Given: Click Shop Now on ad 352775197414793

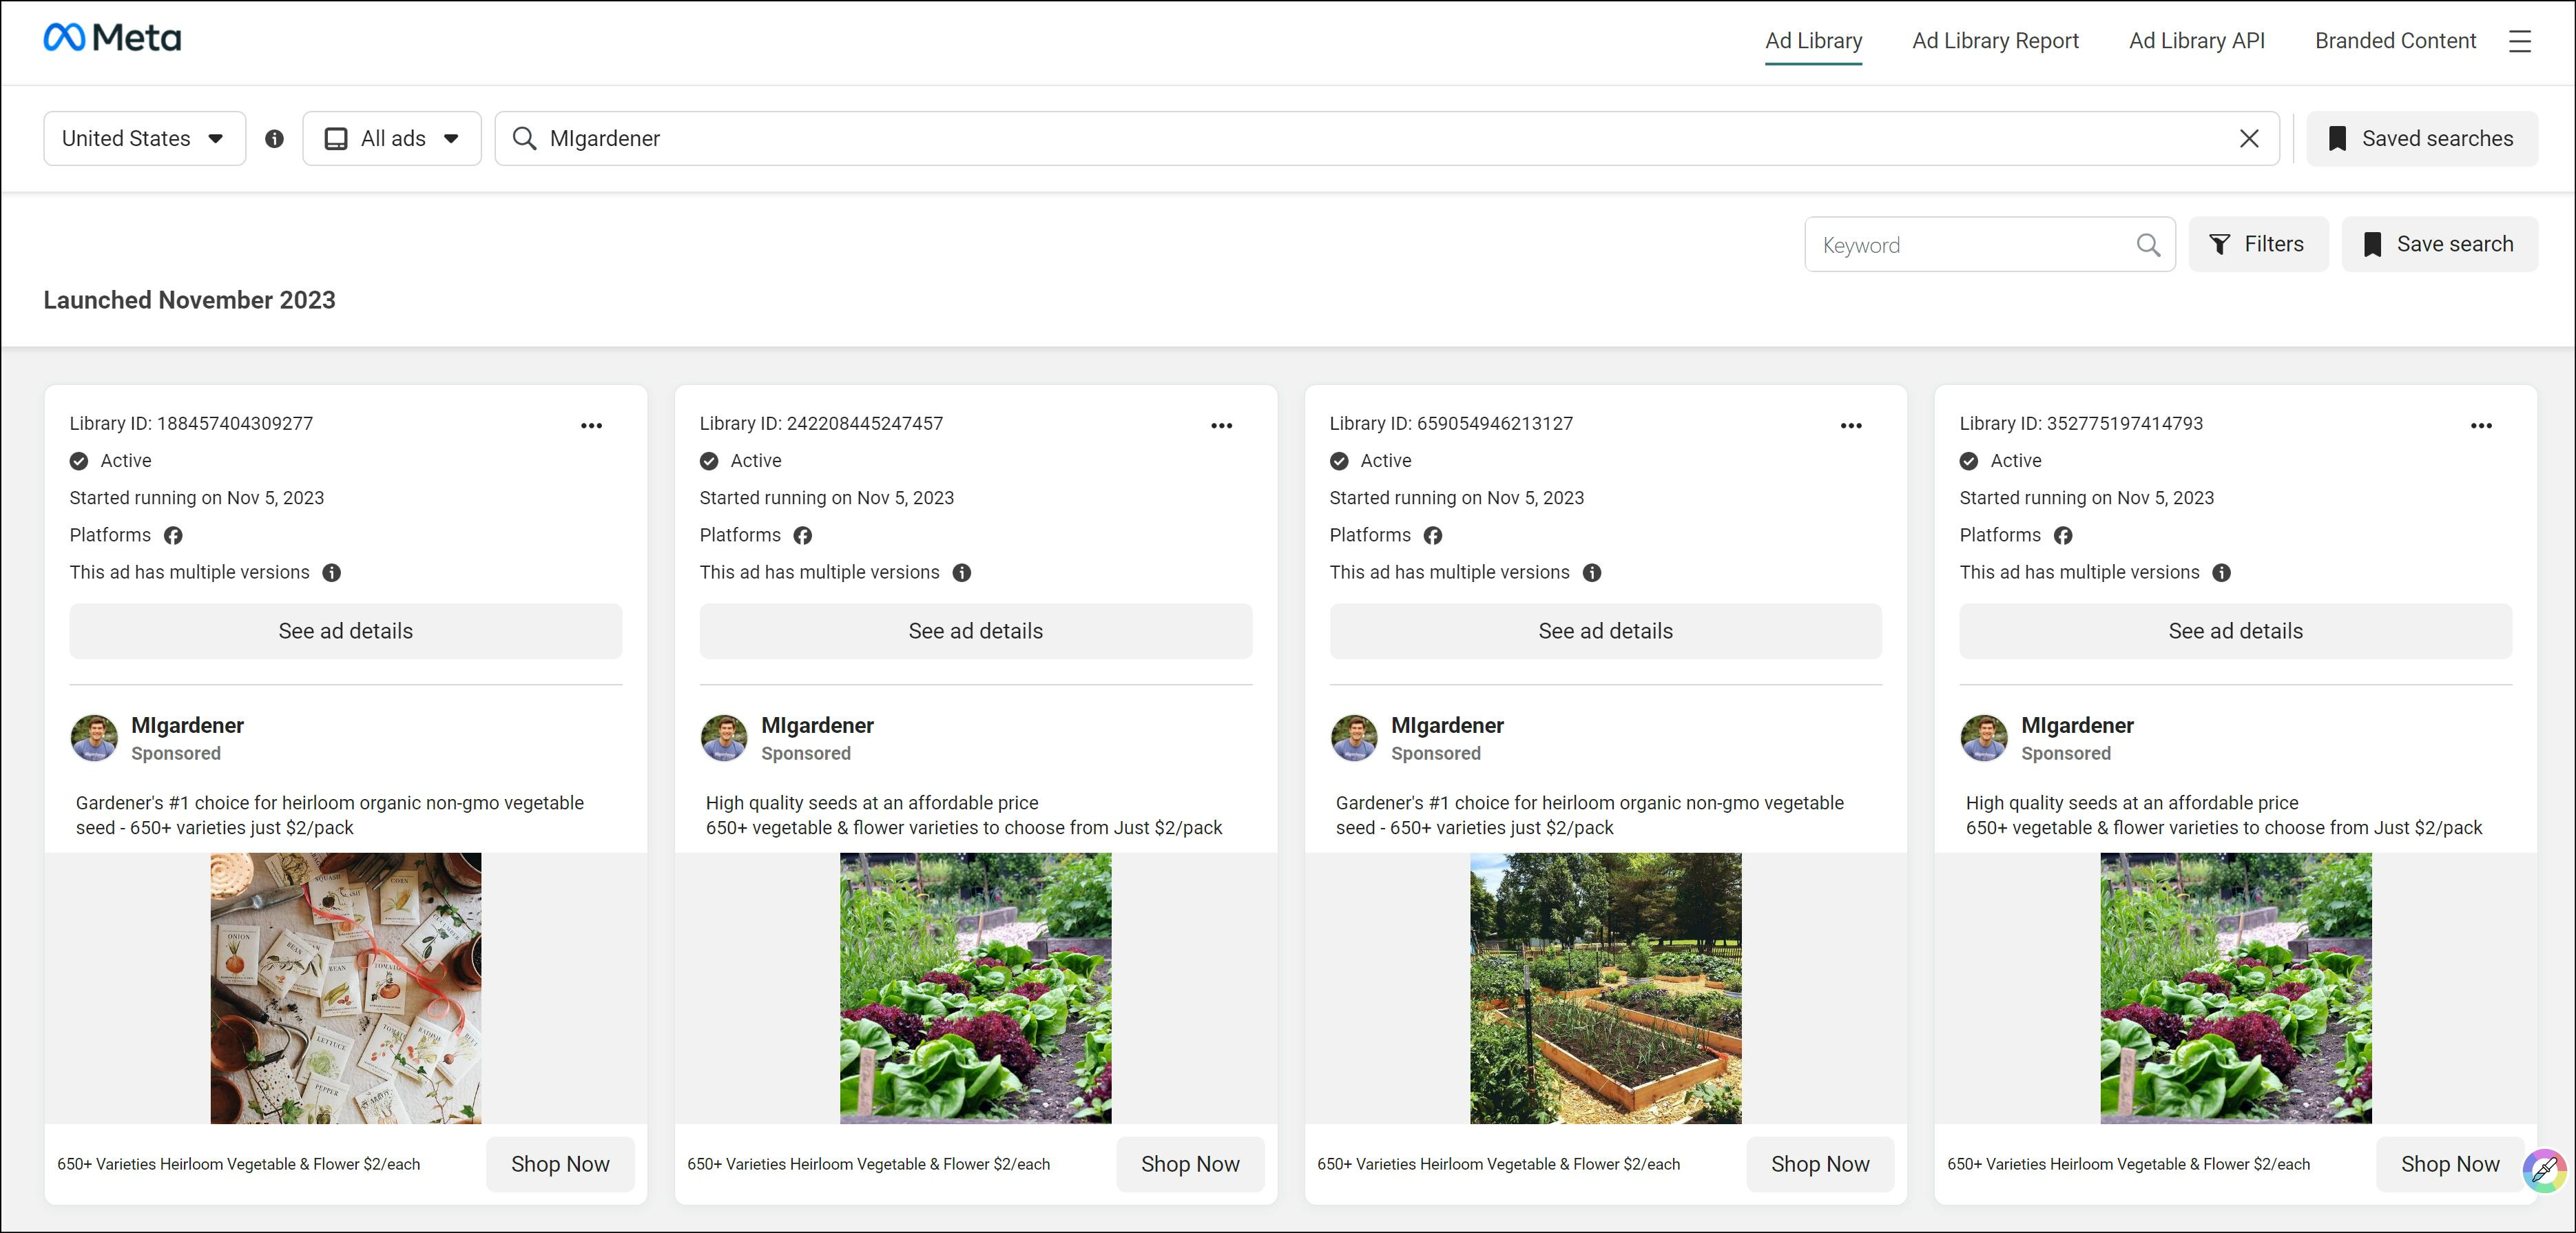Looking at the screenshot, I should pyautogui.click(x=2450, y=1164).
